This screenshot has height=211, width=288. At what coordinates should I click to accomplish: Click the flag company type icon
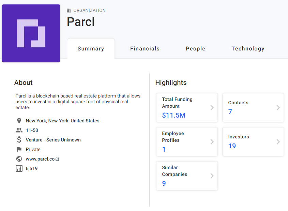(x=19, y=149)
